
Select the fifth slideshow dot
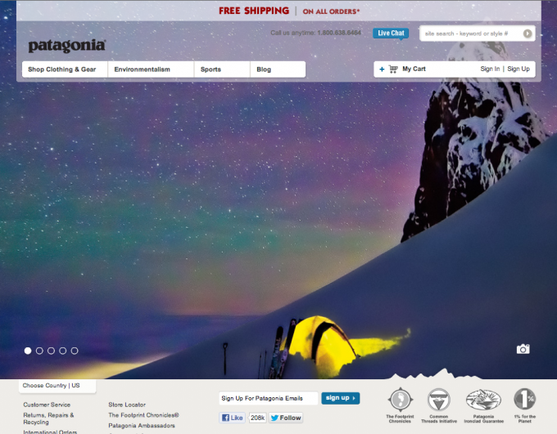click(x=75, y=351)
